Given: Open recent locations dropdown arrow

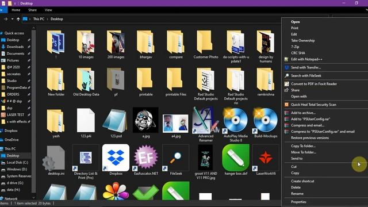Looking at the screenshot, I should [x=12, y=19].
